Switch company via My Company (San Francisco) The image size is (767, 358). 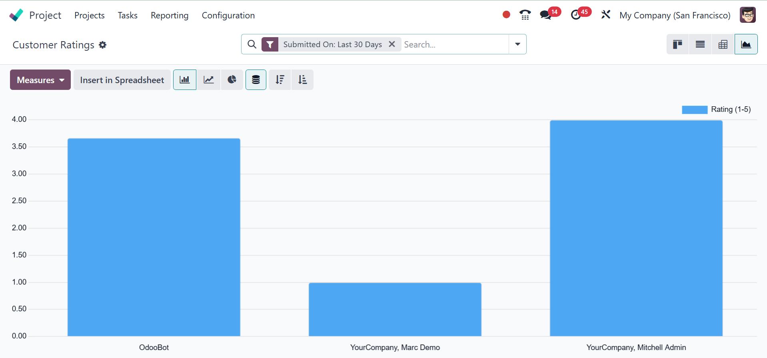tap(675, 15)
